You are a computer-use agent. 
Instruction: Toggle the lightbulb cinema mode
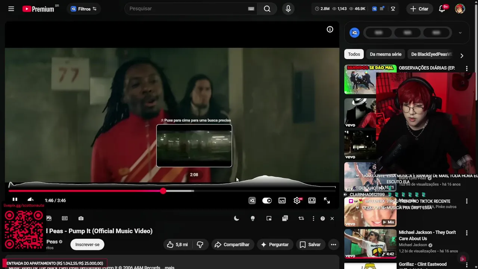coord(253,219)
